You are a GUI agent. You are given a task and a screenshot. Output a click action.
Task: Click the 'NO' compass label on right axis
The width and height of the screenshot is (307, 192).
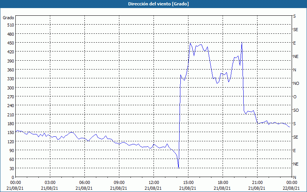(296, 83)
